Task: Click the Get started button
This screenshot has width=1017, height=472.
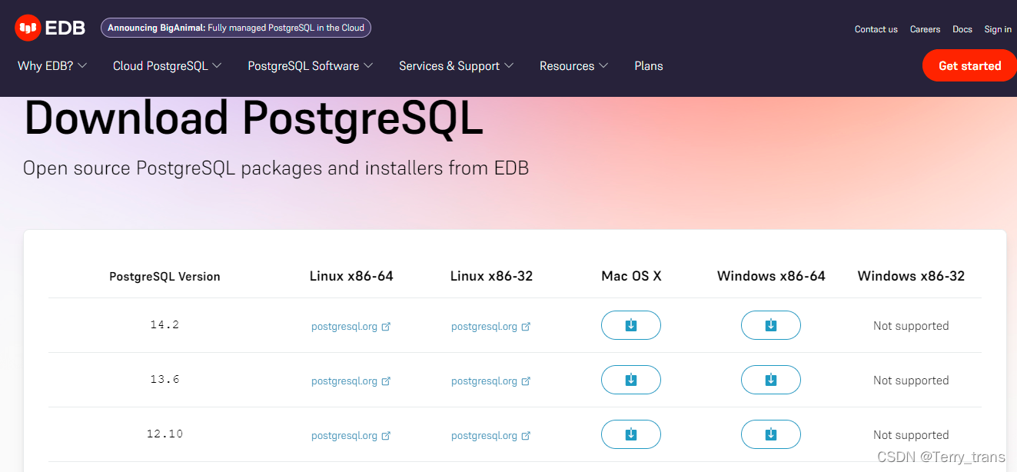Action: coord(969,65)
